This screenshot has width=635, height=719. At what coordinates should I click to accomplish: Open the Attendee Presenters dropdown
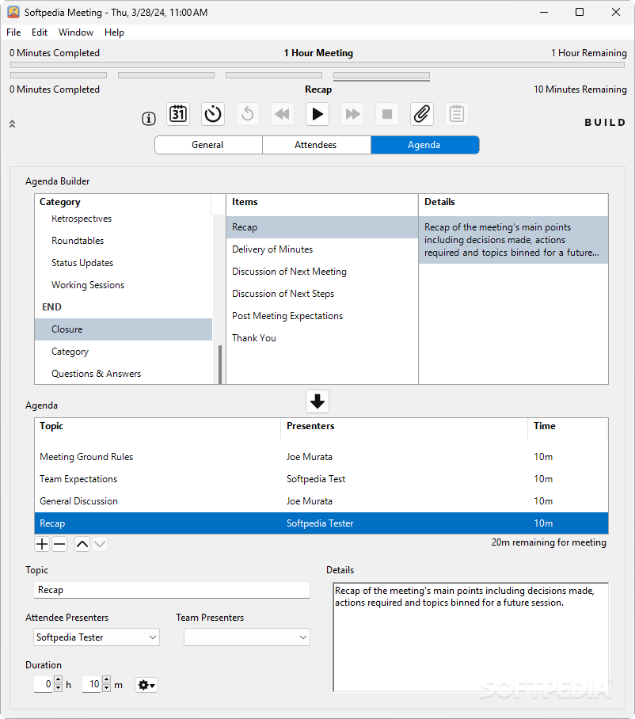click(x=97, y=637)
